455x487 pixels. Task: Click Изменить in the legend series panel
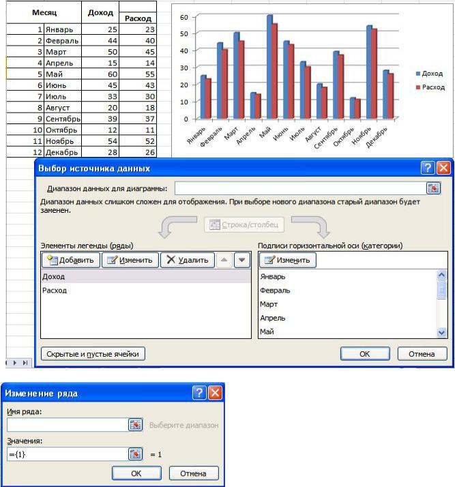click(x=130, y=260)
